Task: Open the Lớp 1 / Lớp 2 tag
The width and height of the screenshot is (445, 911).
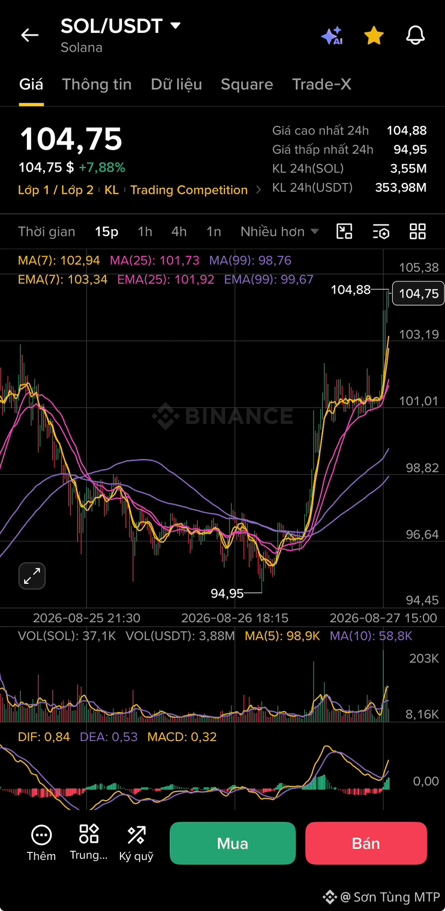Action: (x=56, y=190)
